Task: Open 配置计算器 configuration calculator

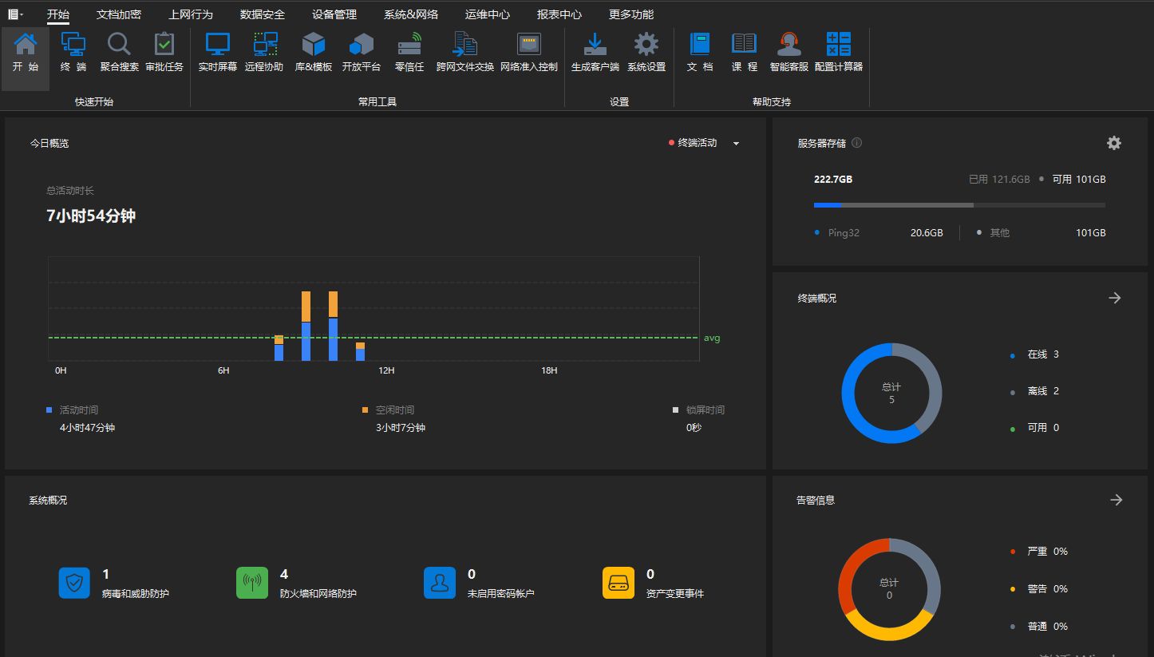Action: [839, 53]
